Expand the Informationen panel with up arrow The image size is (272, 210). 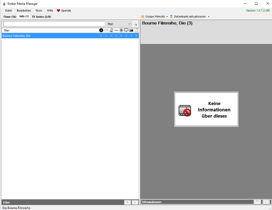(257, 202)
